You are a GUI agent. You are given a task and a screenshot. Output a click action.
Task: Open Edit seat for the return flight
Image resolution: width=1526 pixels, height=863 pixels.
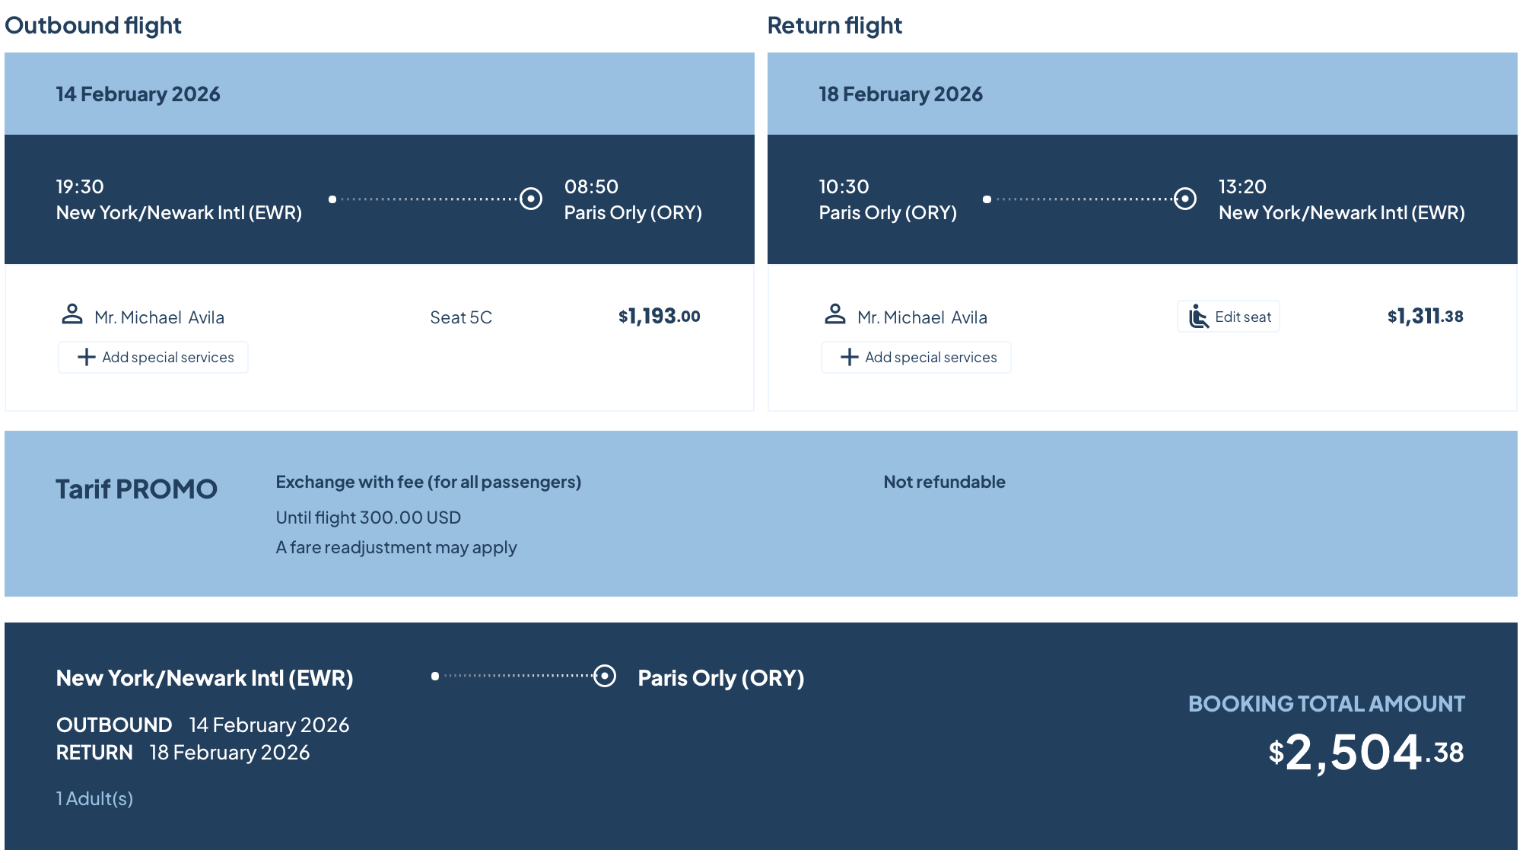coord(1229,317)
